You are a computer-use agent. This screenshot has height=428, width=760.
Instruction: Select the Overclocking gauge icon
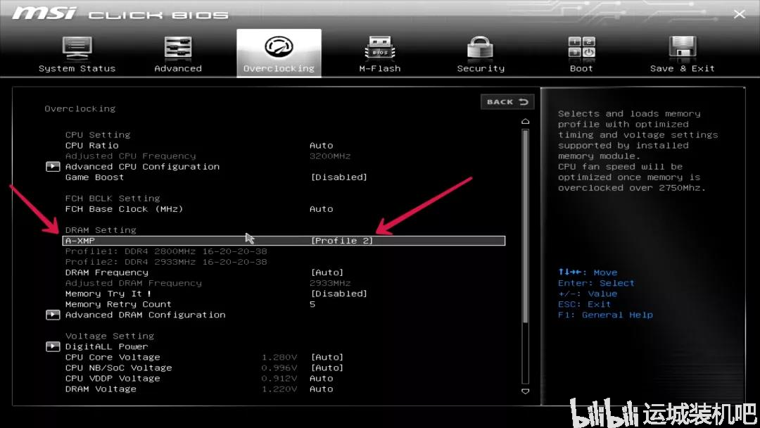[279, 47]
